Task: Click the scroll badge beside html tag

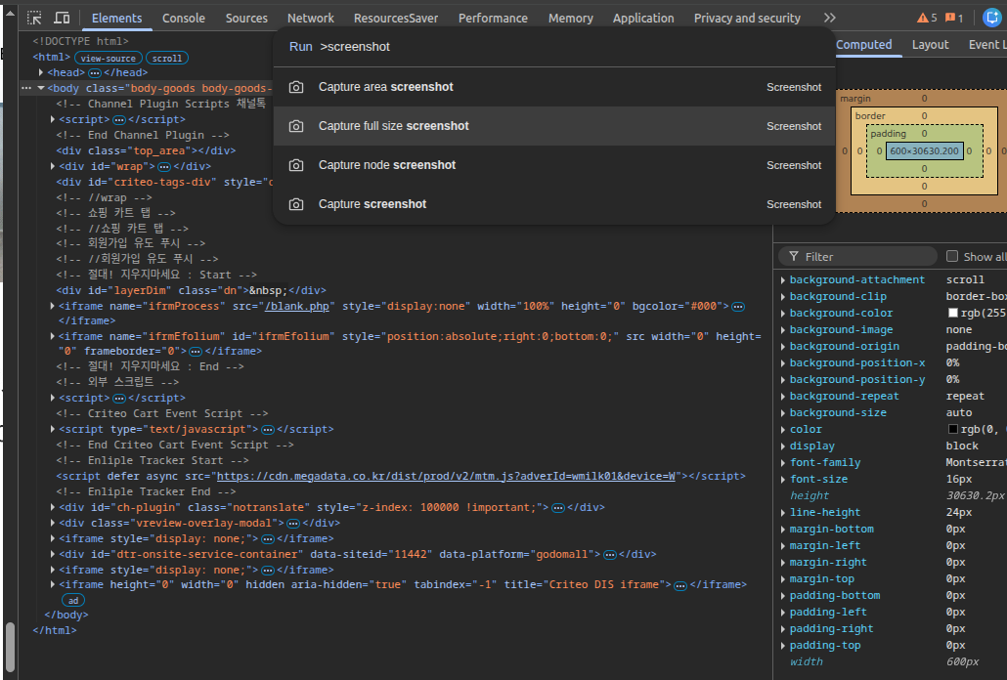Action: [166, 58]
